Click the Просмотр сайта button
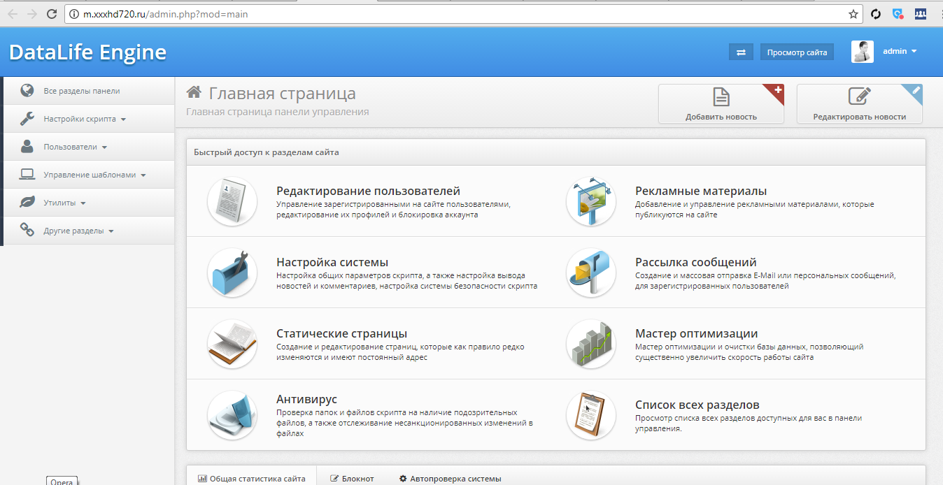Image resolution: width=943 pixels, height=485 pixels. (797, 52)
